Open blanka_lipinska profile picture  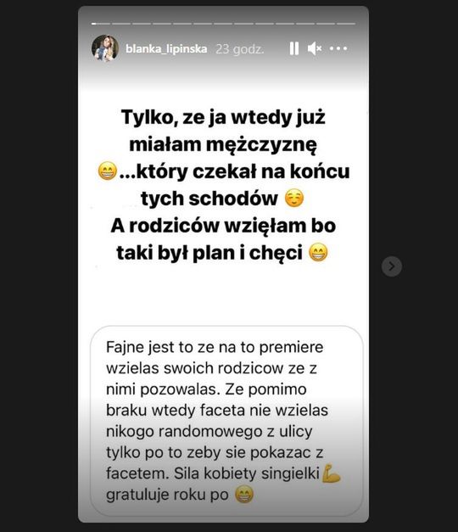point(105,48)
